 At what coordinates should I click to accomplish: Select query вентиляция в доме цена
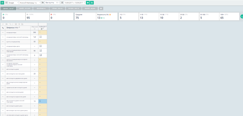(18, 106)
